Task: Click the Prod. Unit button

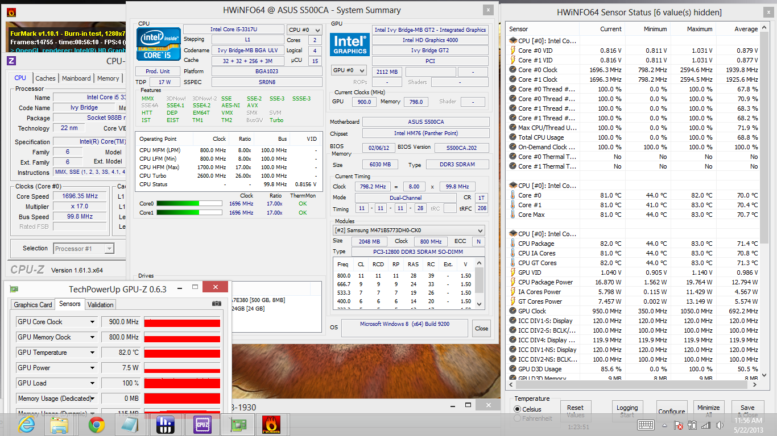Action: point(158,71)
